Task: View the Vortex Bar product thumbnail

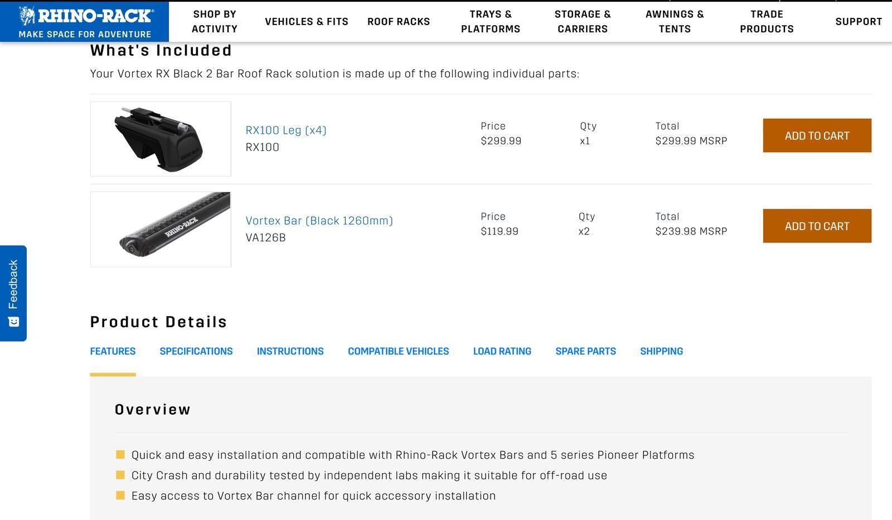Action: point(161,229)
